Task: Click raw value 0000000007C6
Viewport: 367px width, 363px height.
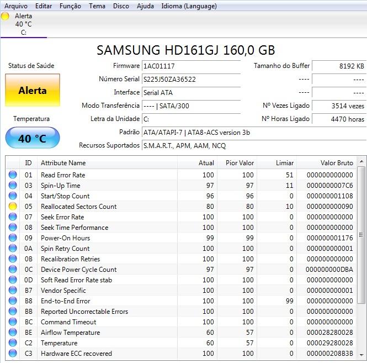Action: [330, 185]
